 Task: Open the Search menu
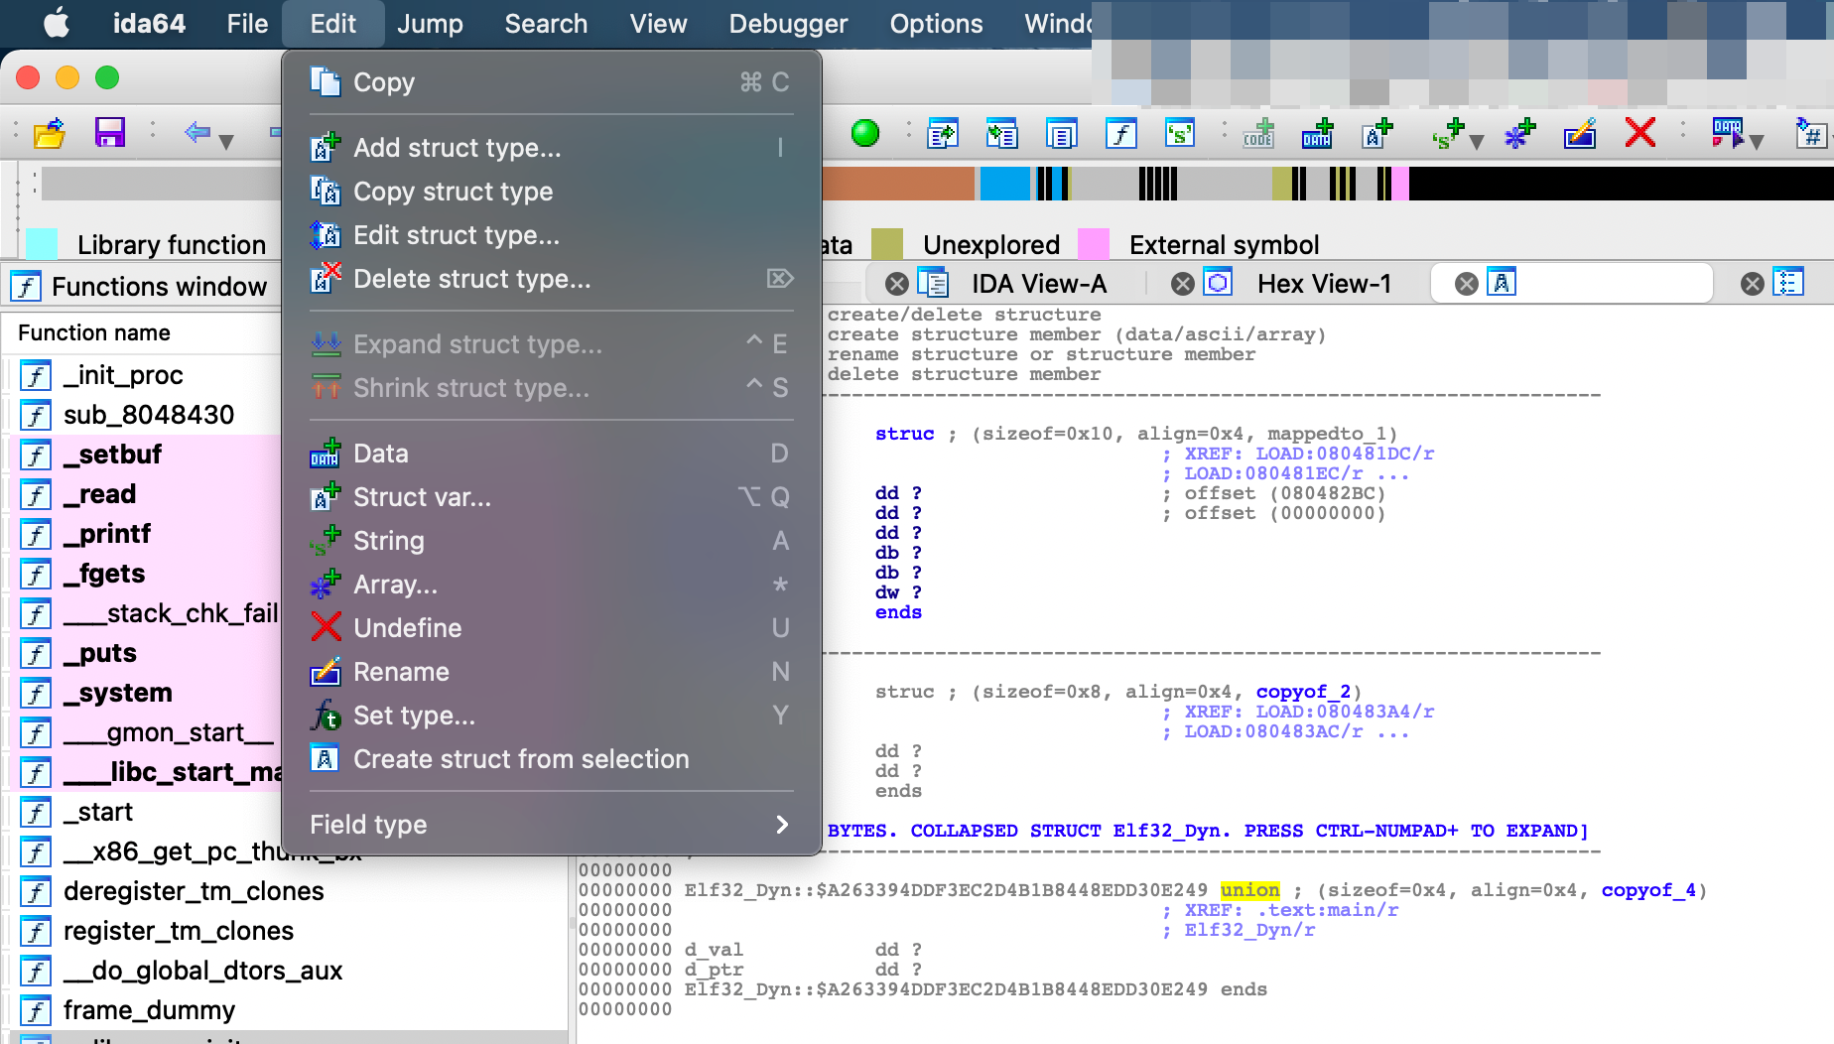click(x=546, y=24)
